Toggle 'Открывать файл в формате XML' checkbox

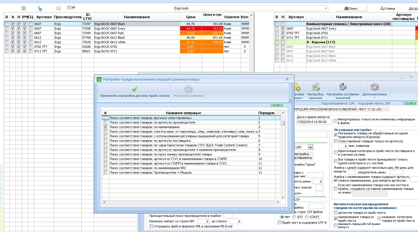pyautogui.click(x=151, y=226)
